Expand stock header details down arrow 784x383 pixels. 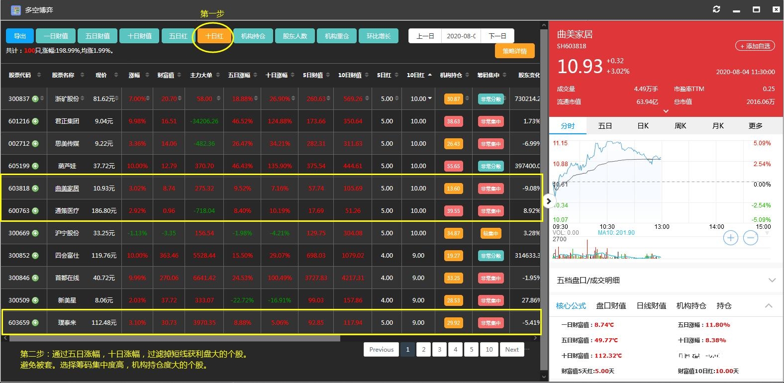pos(666,111)
